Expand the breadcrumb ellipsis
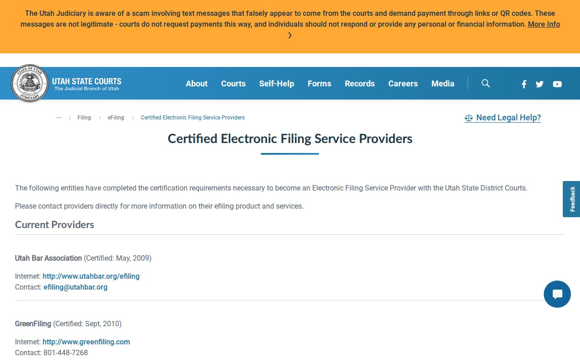Screen dimensions: 580x362 point(59,118)
